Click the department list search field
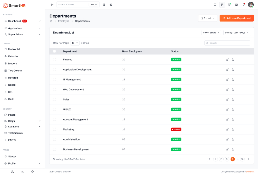The height and width of the screenshot is (175, 258). tap(227, 43)
